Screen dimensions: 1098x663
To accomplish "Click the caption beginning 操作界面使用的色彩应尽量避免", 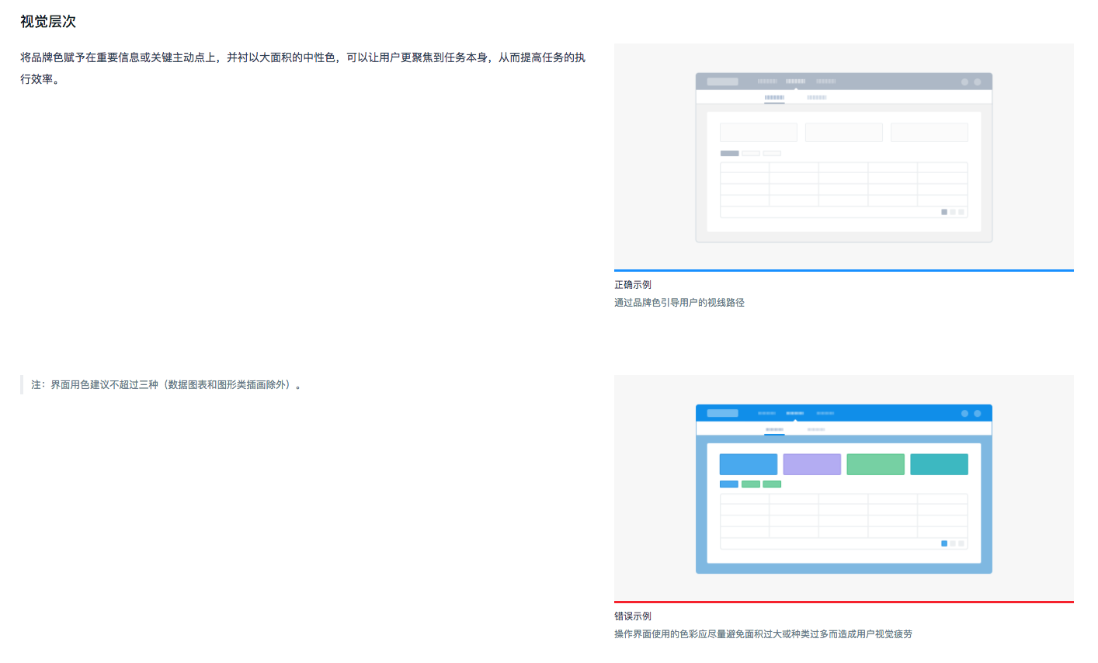I will point(763,634).
